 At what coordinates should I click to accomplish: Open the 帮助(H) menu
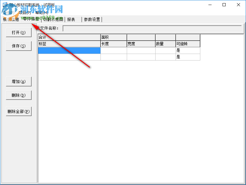pos(42,13)
